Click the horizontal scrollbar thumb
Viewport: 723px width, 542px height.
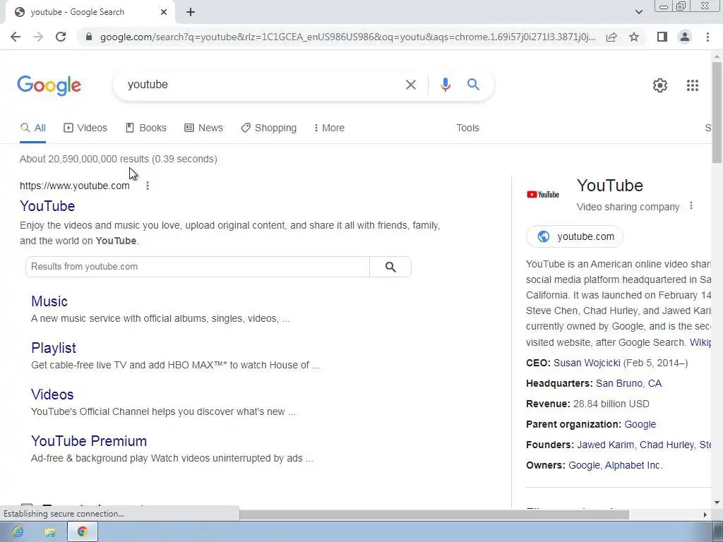[434, 514]
